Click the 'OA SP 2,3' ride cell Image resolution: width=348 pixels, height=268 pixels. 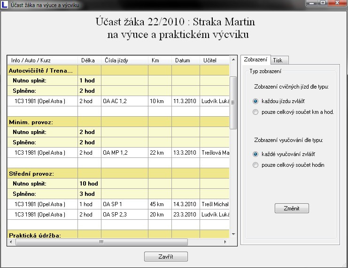tap(124, 215)
